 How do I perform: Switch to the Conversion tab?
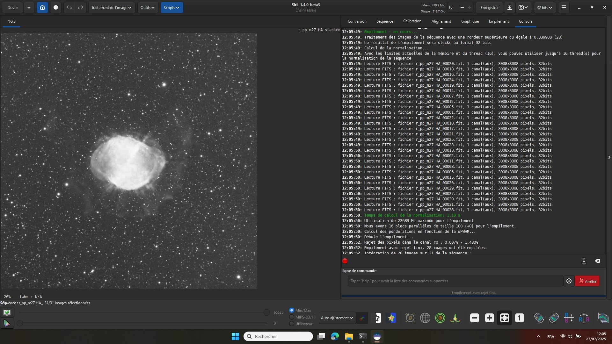(x=357, y=21)
